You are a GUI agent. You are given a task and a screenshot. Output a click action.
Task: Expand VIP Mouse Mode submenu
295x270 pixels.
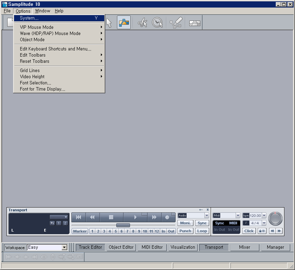(59, 27)
